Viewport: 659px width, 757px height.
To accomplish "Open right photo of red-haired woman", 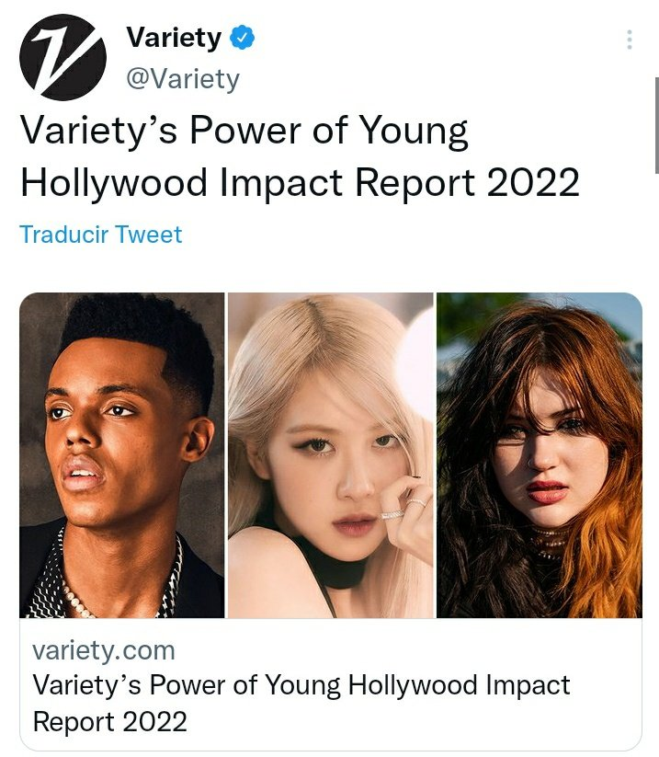I will click(540, 455).
